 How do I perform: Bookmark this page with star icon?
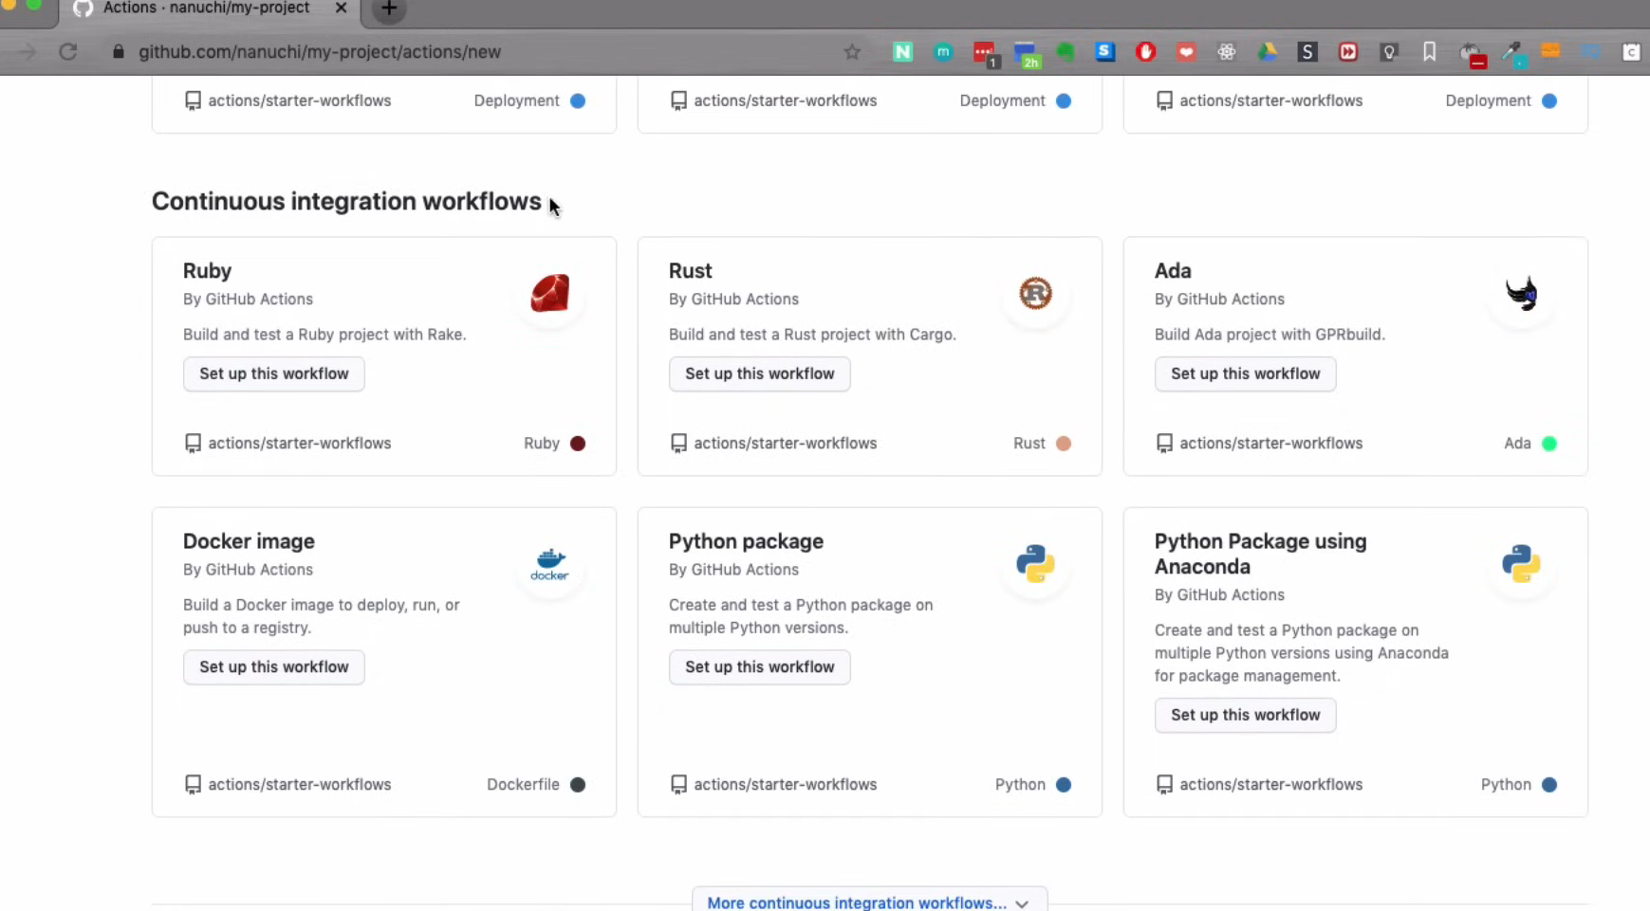[852, 52]
